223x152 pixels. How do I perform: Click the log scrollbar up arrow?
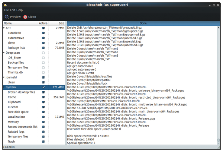[x=219, y=28]
